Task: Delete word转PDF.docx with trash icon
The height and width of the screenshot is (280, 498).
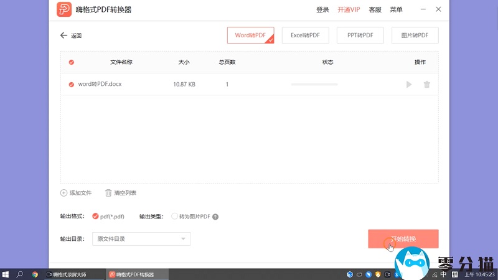Action: click(x=426, y=85)
